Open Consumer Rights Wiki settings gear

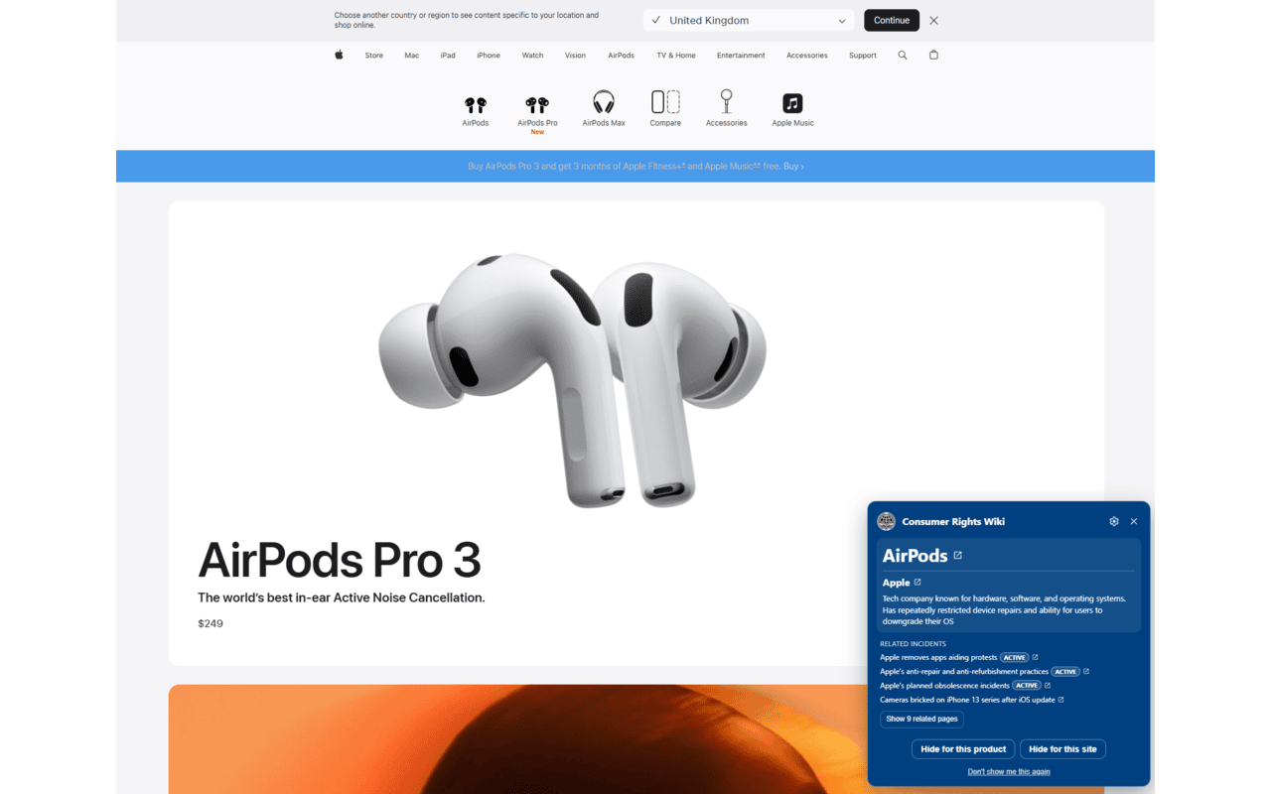tap(1114, 521)
